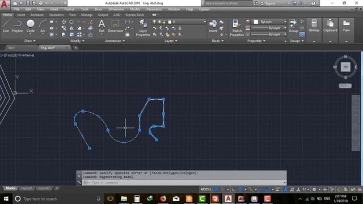Viewport: 363px width, 204px height.
Task: Open the File menu
Action: (x=16, y=9)
